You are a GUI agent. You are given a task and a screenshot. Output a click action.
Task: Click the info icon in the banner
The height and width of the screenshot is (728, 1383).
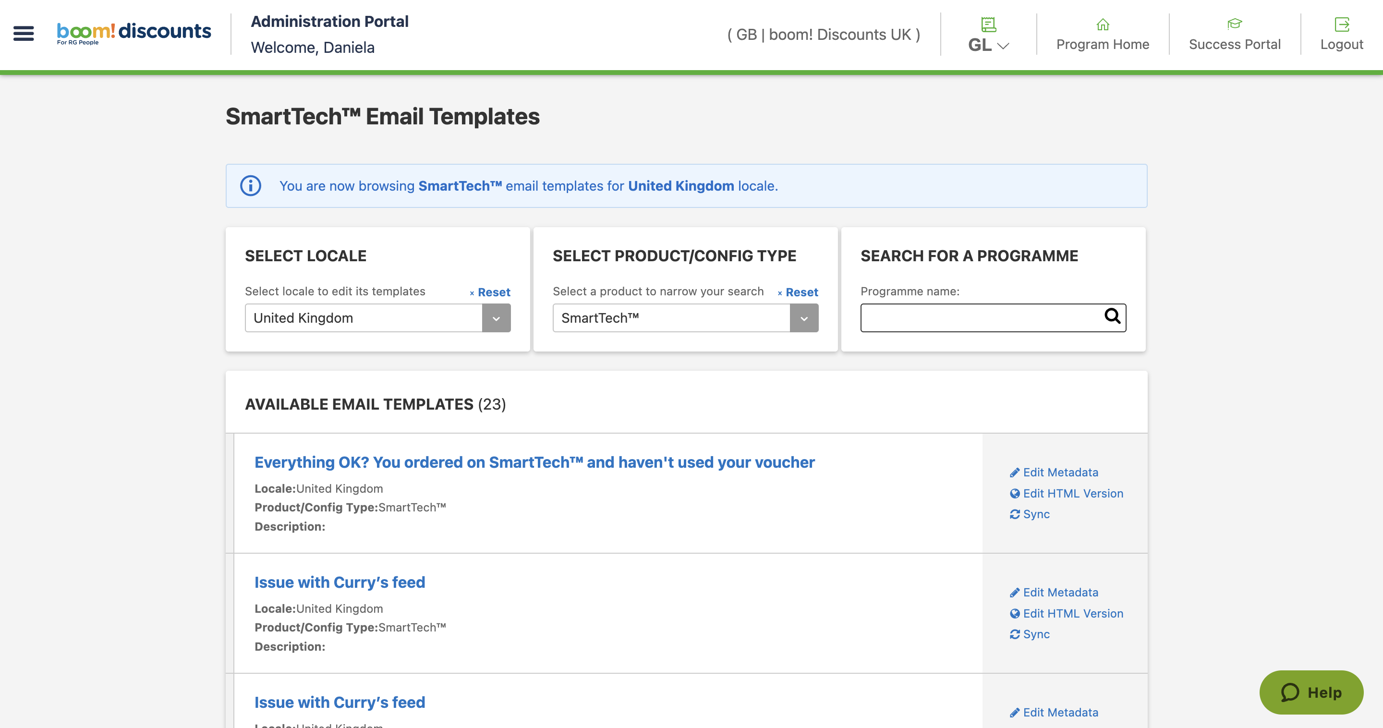point(250,186)
